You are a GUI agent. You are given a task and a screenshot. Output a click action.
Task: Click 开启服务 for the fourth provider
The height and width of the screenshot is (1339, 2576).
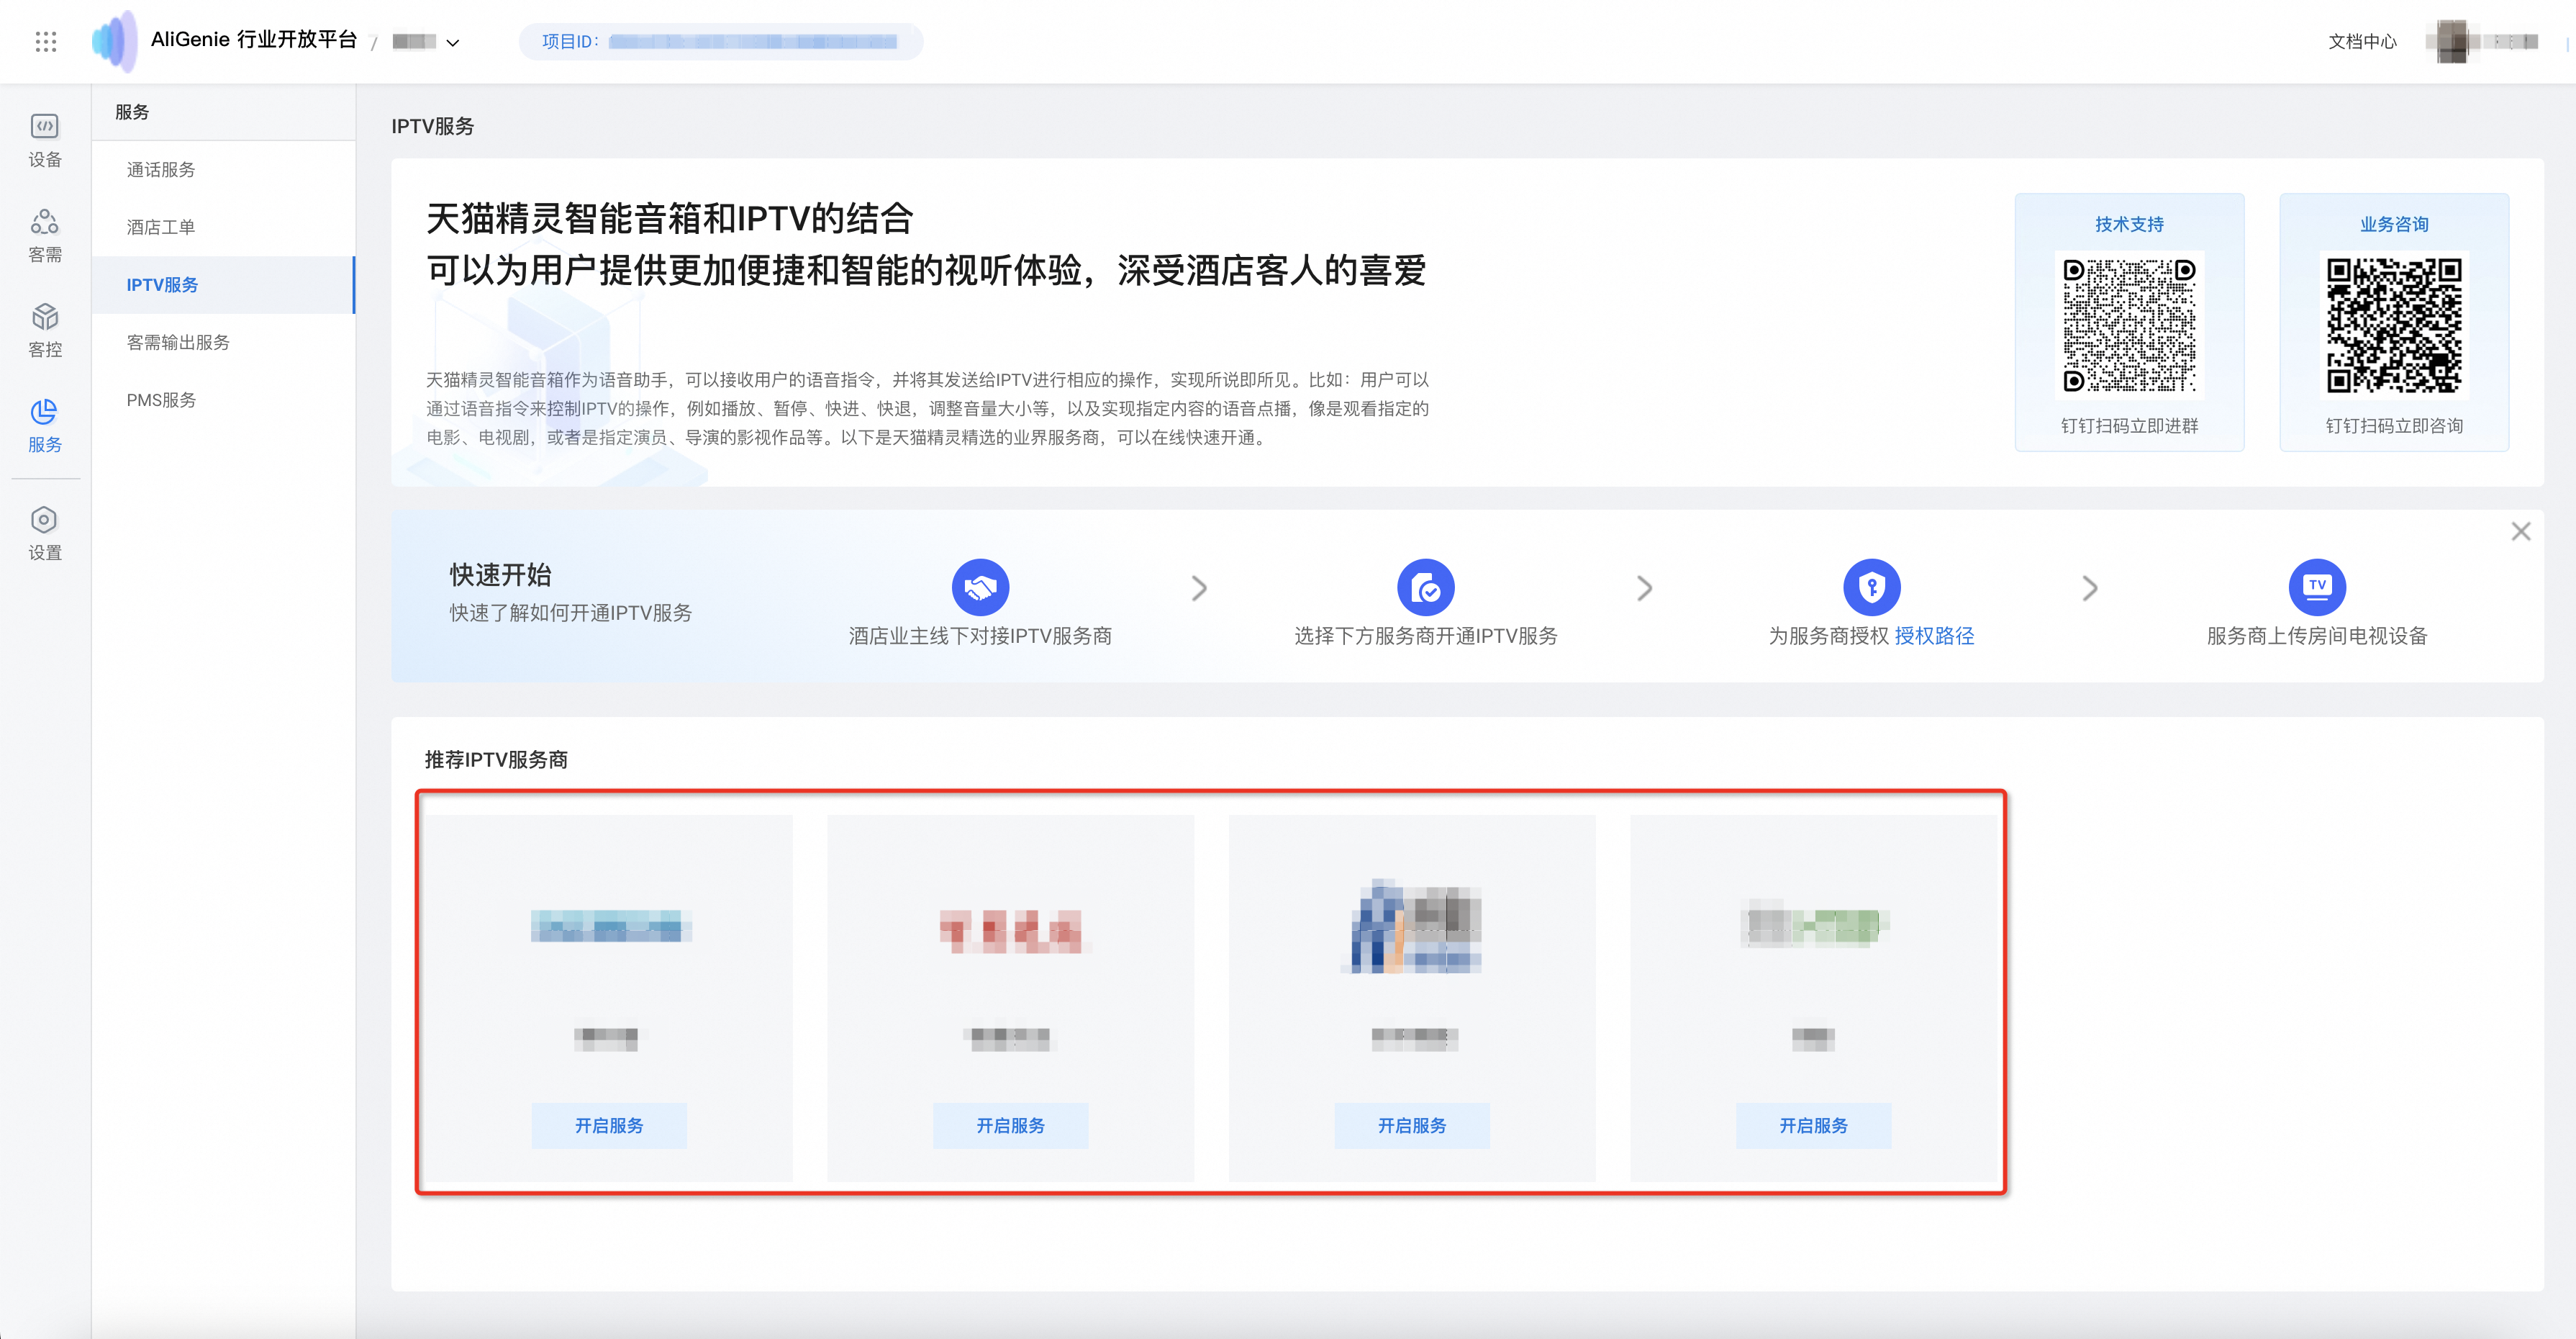click(x=1812, y=1125)
